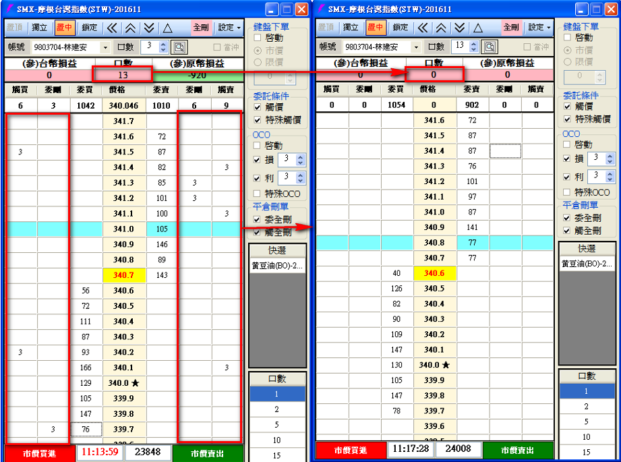Toggle 利 checkbox in right window
This screenshot has width=621, height=462.
(x=567, y=177)
